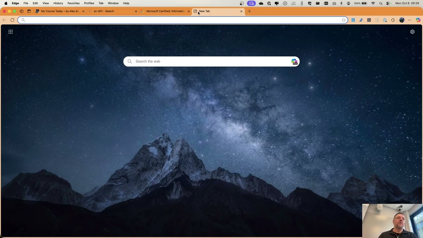Click the user account icon in menu bar

click(348, 3)
